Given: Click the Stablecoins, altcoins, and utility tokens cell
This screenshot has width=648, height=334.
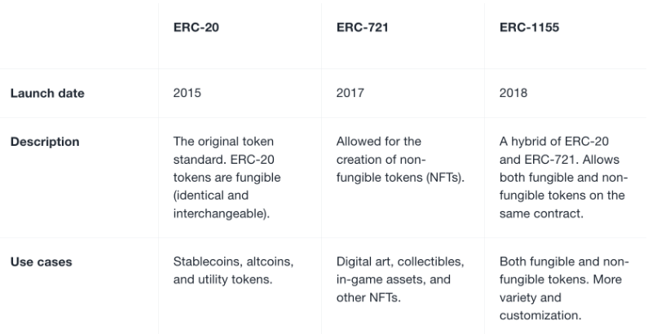Looking at the screenshot, I should [233, 270].
